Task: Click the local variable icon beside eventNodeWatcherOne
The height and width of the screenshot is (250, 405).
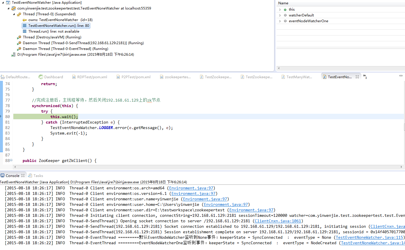Action: pyautogui.click(x=285, y=21)
